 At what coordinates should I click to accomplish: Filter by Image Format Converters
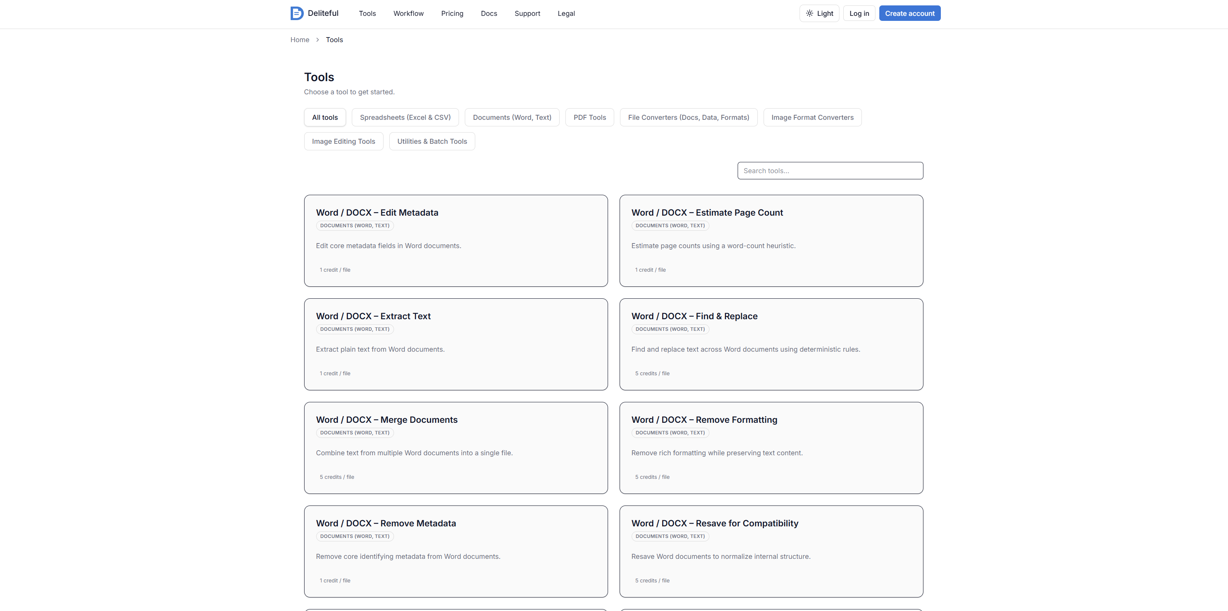812,117
